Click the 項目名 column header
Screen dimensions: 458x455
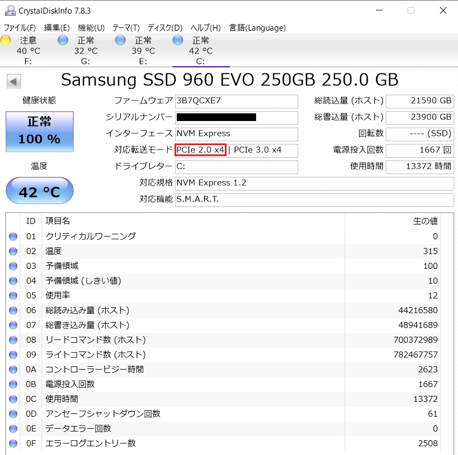[x=57, y=221]
